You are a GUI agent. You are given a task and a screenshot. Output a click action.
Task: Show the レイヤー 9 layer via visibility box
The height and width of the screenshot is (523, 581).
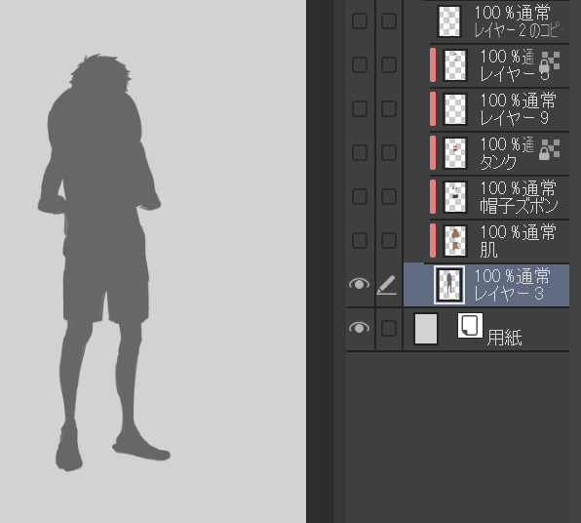coord(360,108)
